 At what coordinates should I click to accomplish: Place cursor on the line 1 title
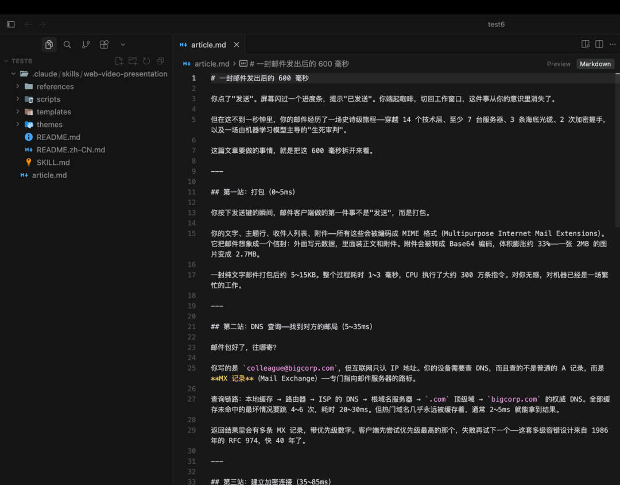260,78
